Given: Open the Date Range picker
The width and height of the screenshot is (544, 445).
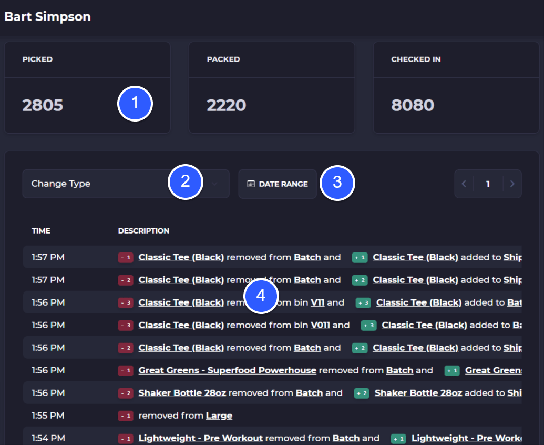Looking at the screenshot, I should 278,184.
